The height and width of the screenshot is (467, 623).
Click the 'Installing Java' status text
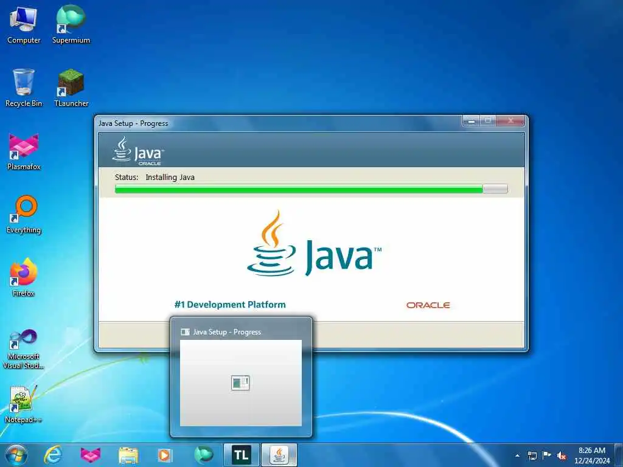point(170,177)
